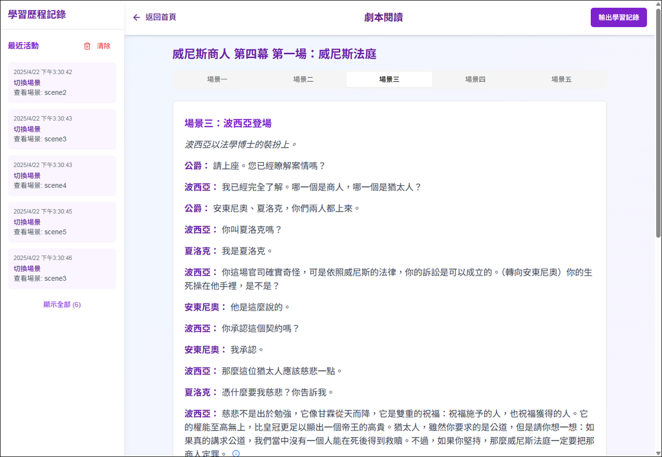Screen dimensions: 662x457
Task: Click the line 憑什麼要我慈悲?你告訴我。
Action: click(278, 392)
